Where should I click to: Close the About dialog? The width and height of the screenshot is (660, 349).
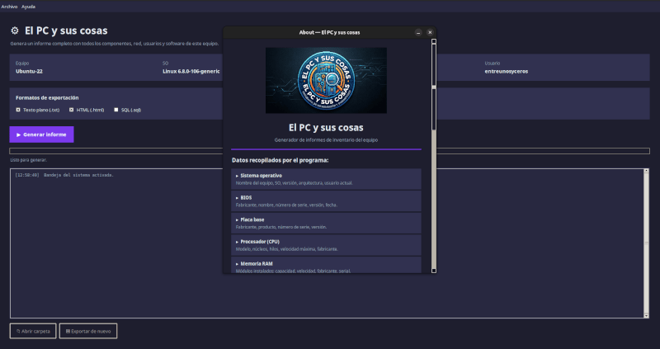point(430,32)
